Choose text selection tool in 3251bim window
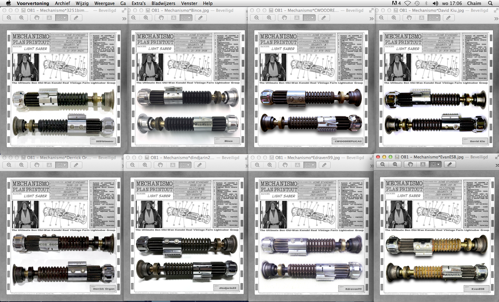This screenshot has height=302, width=499. coord(49,18)
